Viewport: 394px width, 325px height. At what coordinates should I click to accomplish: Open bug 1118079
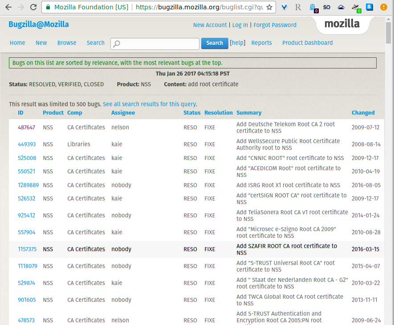28,266
